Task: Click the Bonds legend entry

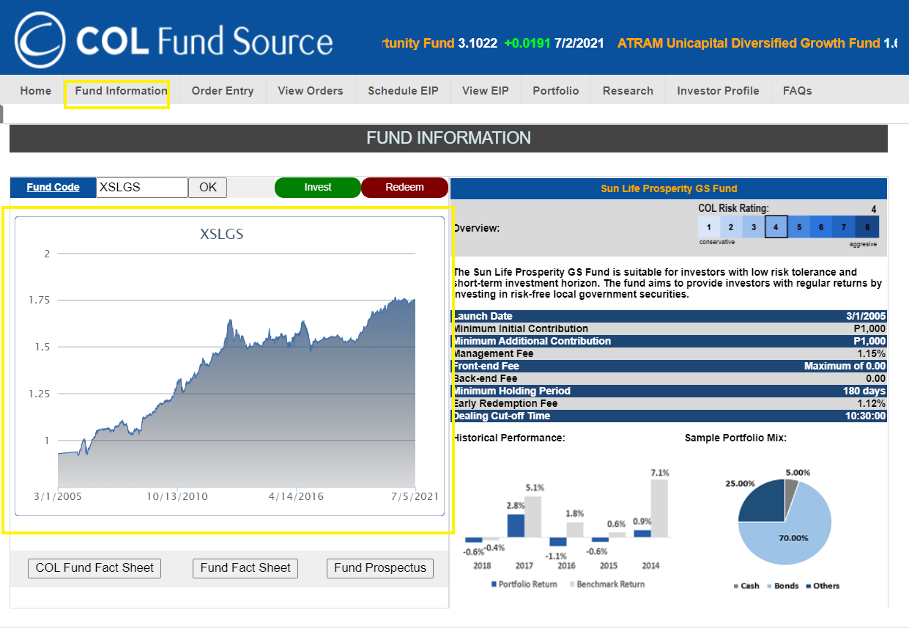Action: [784, 586]
